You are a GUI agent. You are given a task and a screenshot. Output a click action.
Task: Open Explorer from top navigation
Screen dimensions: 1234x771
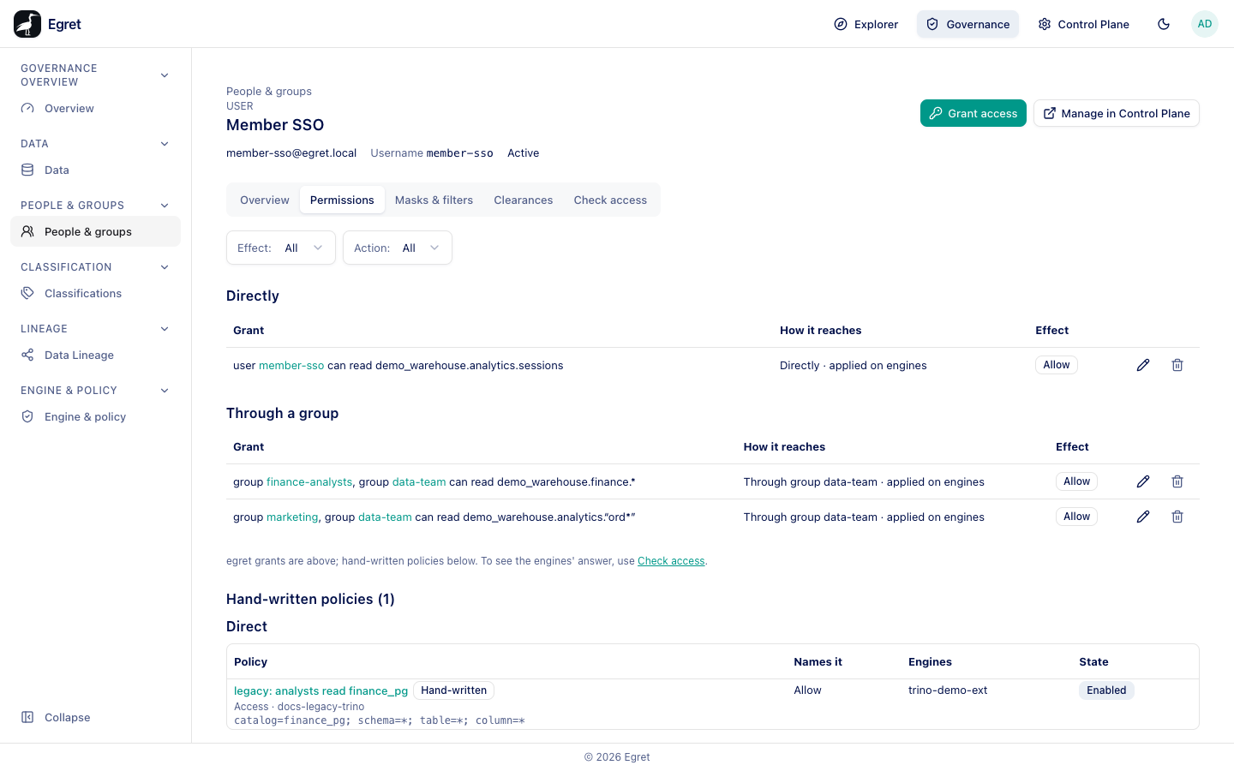pos(866,24)
